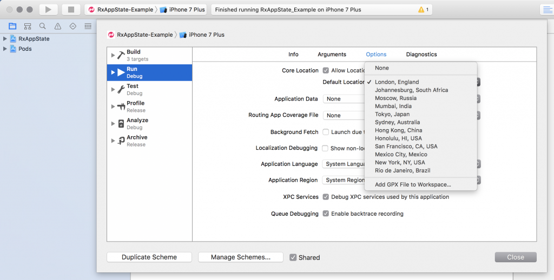The image size is (554, 280).
Task: Click the Duplicate Scheme button
Action: coord(149,257)
